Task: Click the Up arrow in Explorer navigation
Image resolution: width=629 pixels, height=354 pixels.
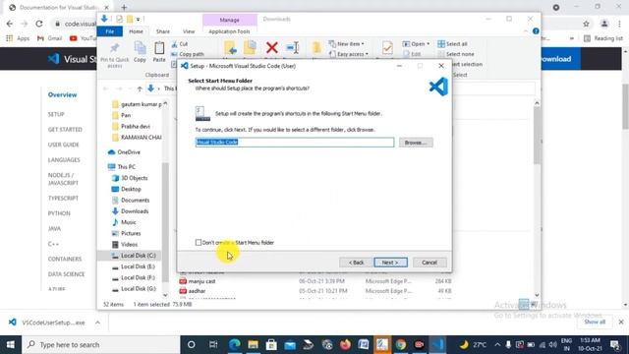Action: click(140, 88)
